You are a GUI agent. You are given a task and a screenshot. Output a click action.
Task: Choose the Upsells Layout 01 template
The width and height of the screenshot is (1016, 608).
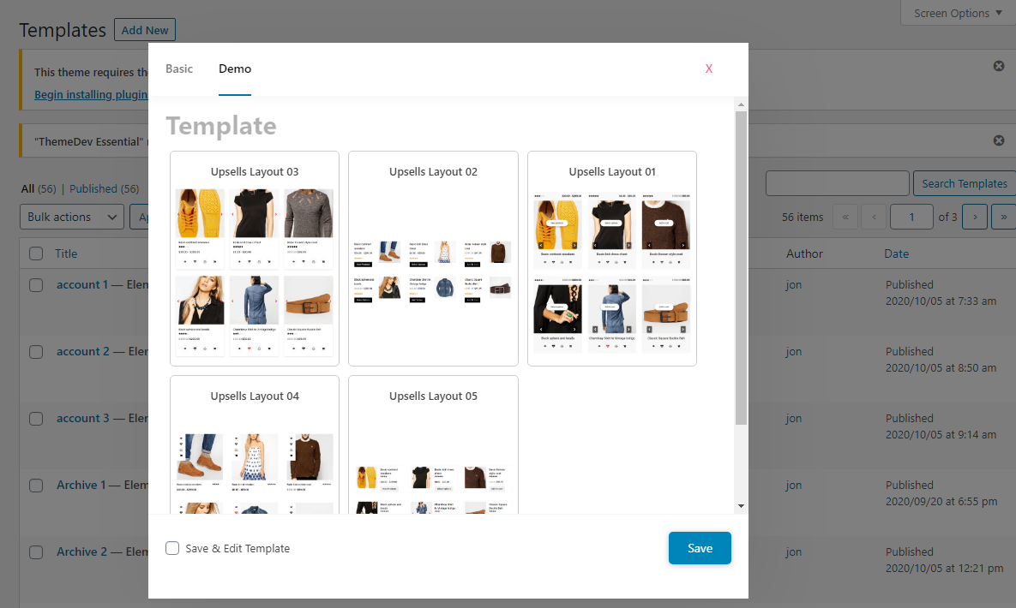point(611,259)
